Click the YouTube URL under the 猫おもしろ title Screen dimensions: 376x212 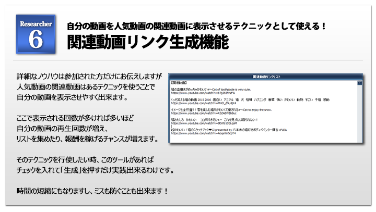pos(204,123)
